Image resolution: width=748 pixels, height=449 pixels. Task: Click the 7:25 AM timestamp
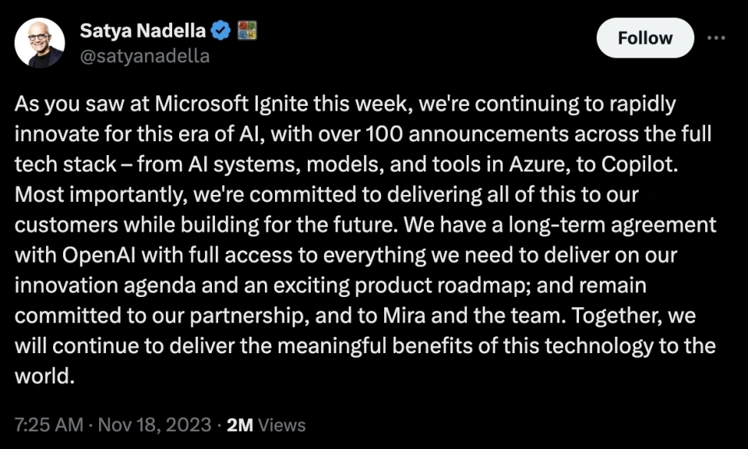pos(48,425)
